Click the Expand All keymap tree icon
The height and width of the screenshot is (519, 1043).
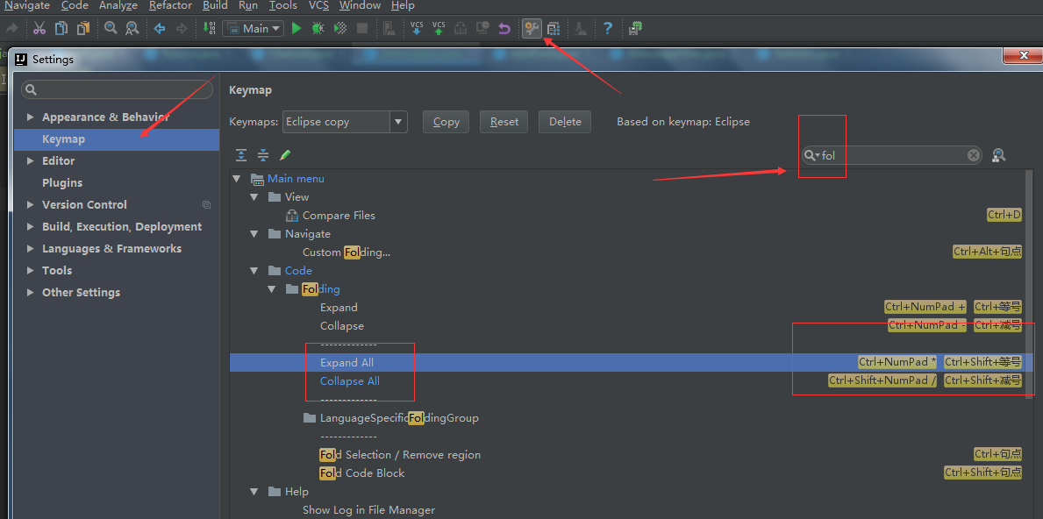(241, 155)
